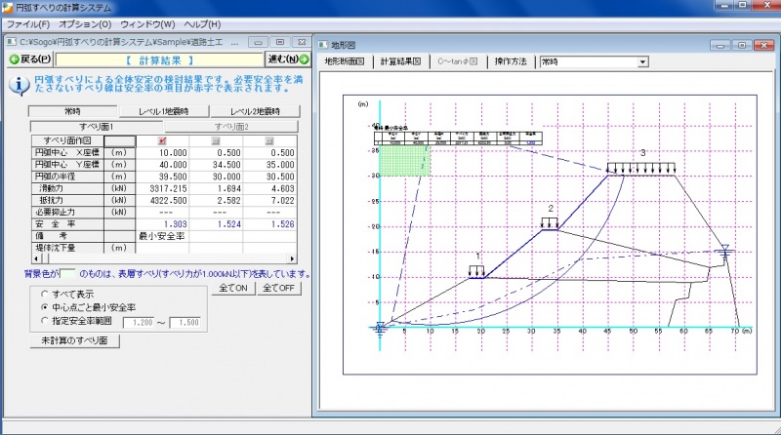Click the pale swatch in the 背景色 legend
This screenshot has width=781, height=435.
coord(67,273)
